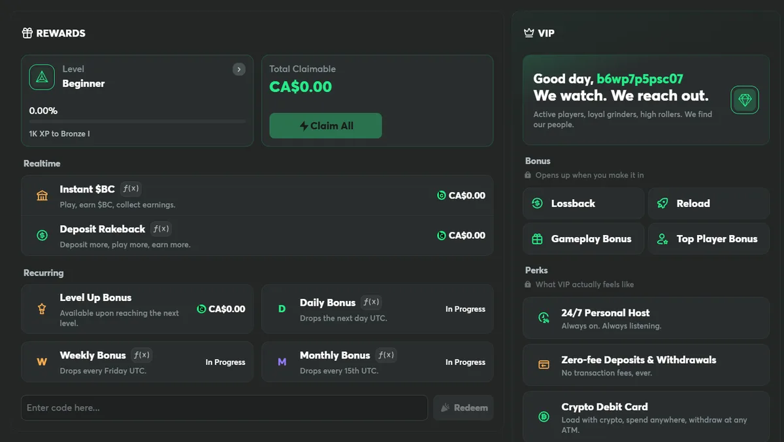Click the Top Player Bonus person-star icon
This screenshot has width=784, height=442.
[662, 239]
